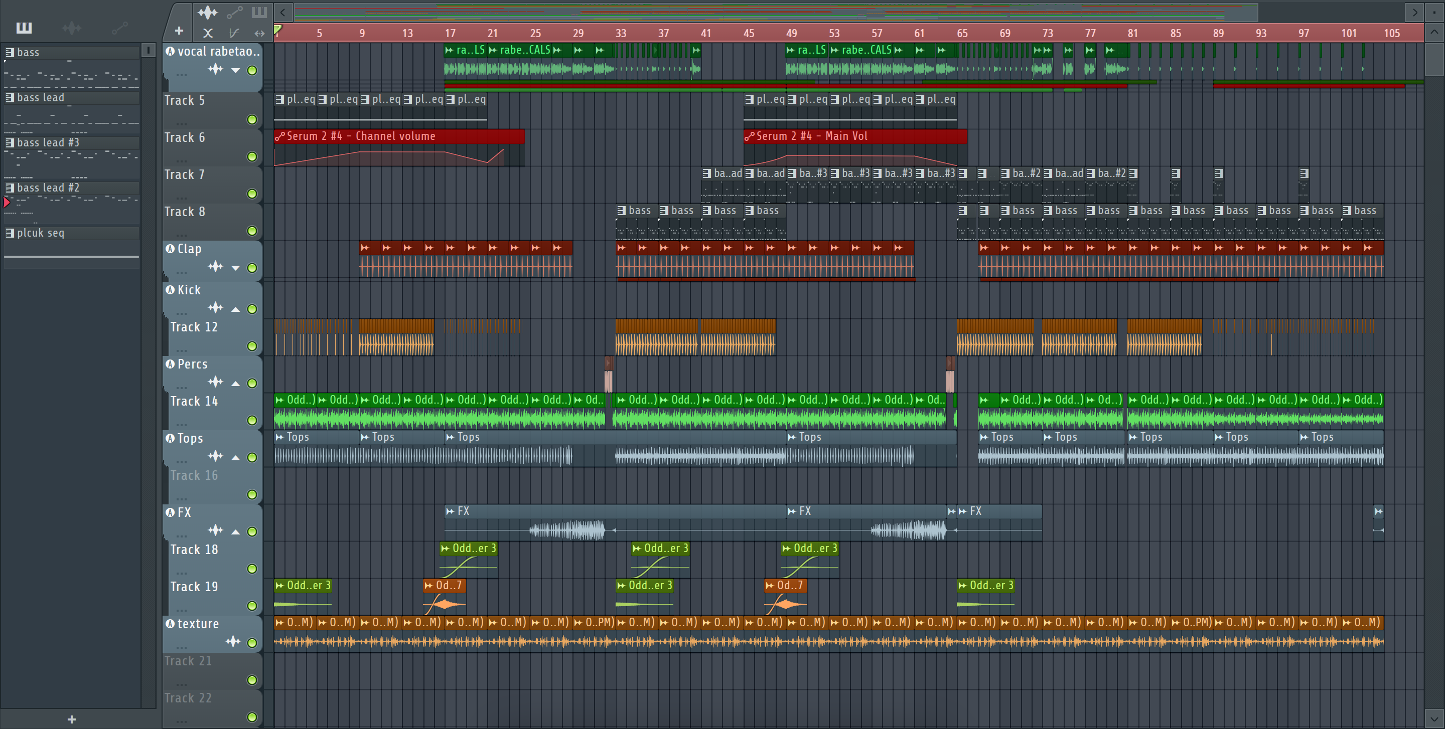The image size is (1445, 729).
Task: Collapse the vocal rabetao track group arrow
Action: pos(236,71)
